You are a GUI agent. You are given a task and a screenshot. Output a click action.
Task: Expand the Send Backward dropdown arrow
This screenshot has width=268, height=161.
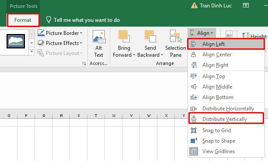pos(162,55)
